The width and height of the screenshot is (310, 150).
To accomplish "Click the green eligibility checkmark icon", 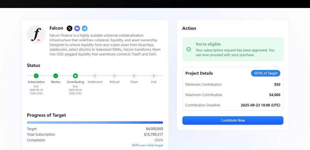I will click(x=189, y=49).
